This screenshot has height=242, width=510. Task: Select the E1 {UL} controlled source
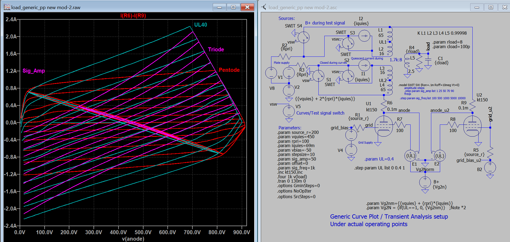pos(411,156)
